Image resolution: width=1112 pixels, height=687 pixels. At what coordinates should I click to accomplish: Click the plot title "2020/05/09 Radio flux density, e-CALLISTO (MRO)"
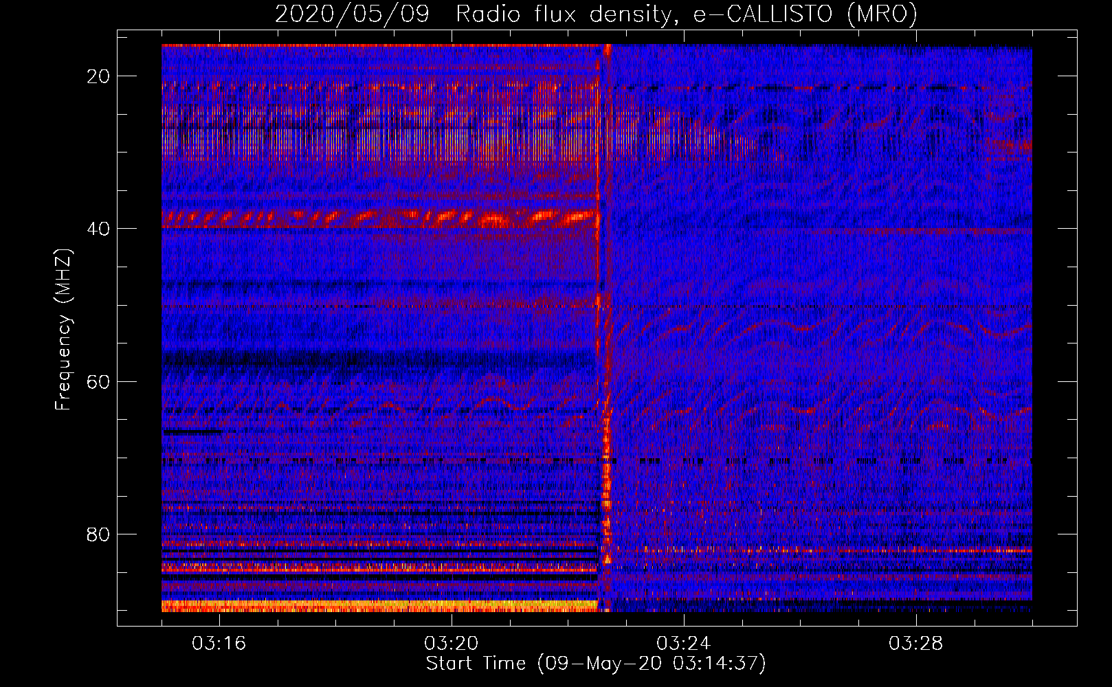coord(596,14)
